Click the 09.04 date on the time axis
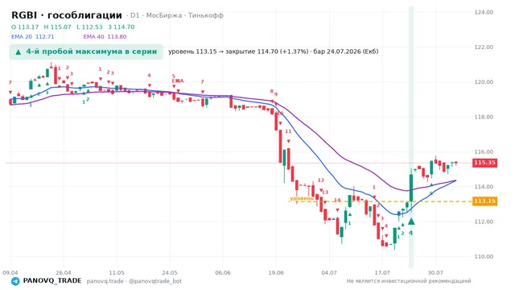The image size is (515, 290). point(10,272)
